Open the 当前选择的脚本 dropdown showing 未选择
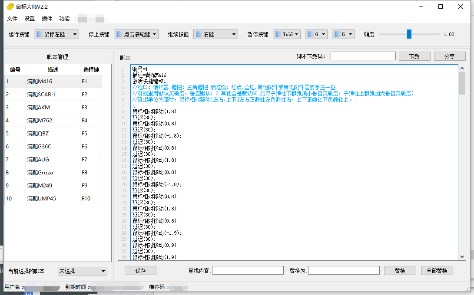The image size is (474, 295). click(x=82, y=271)
